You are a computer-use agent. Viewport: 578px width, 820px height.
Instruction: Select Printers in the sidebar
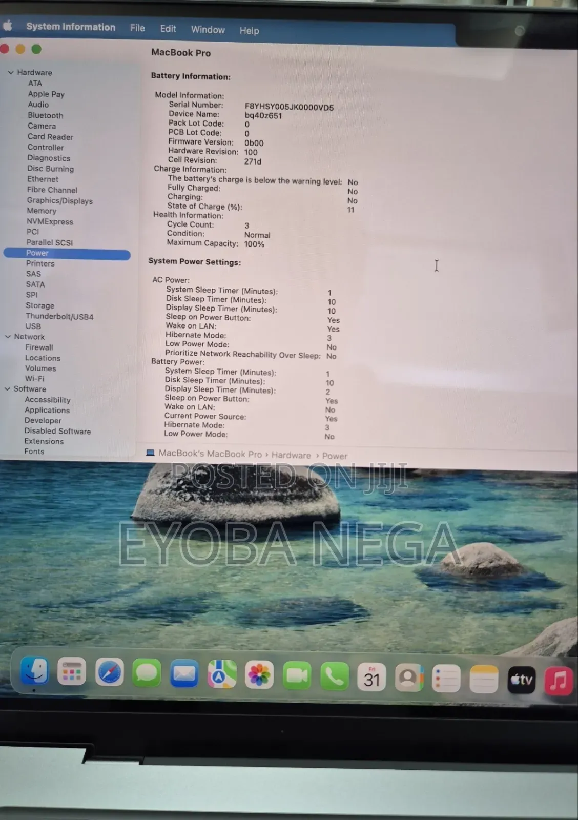40,263
